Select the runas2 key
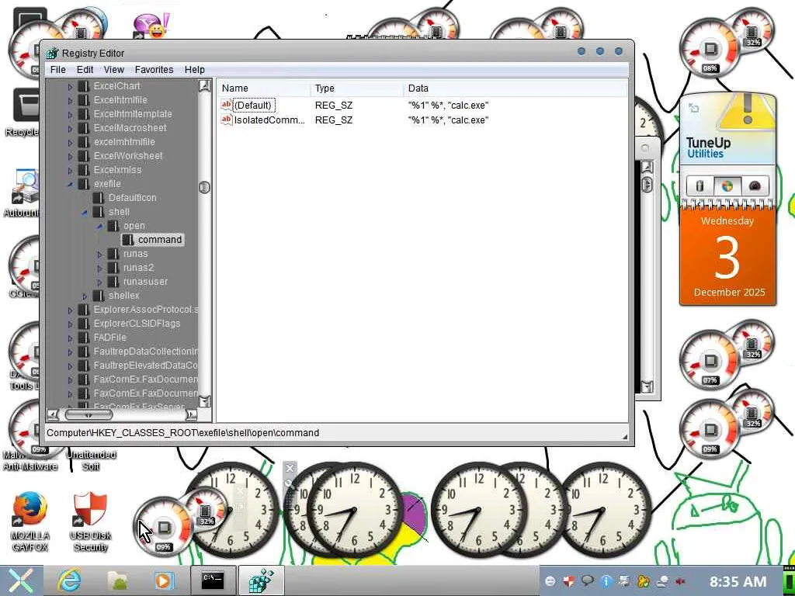The height and width of the screenshot is (596, 795). 138,268
